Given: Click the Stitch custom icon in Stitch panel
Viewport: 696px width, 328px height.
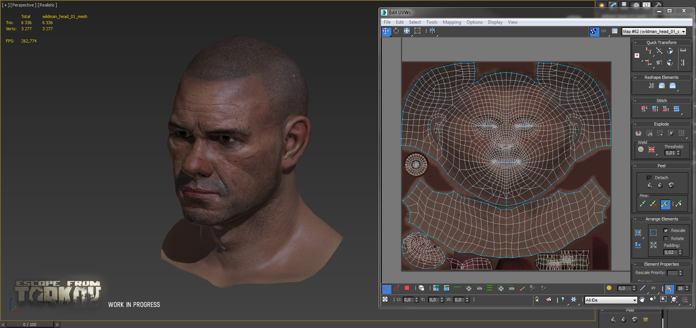Looking at the screenshot, I should coord(676,109).
